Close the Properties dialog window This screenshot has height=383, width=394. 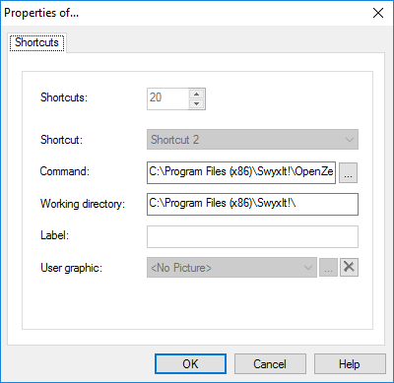(378, 13)
